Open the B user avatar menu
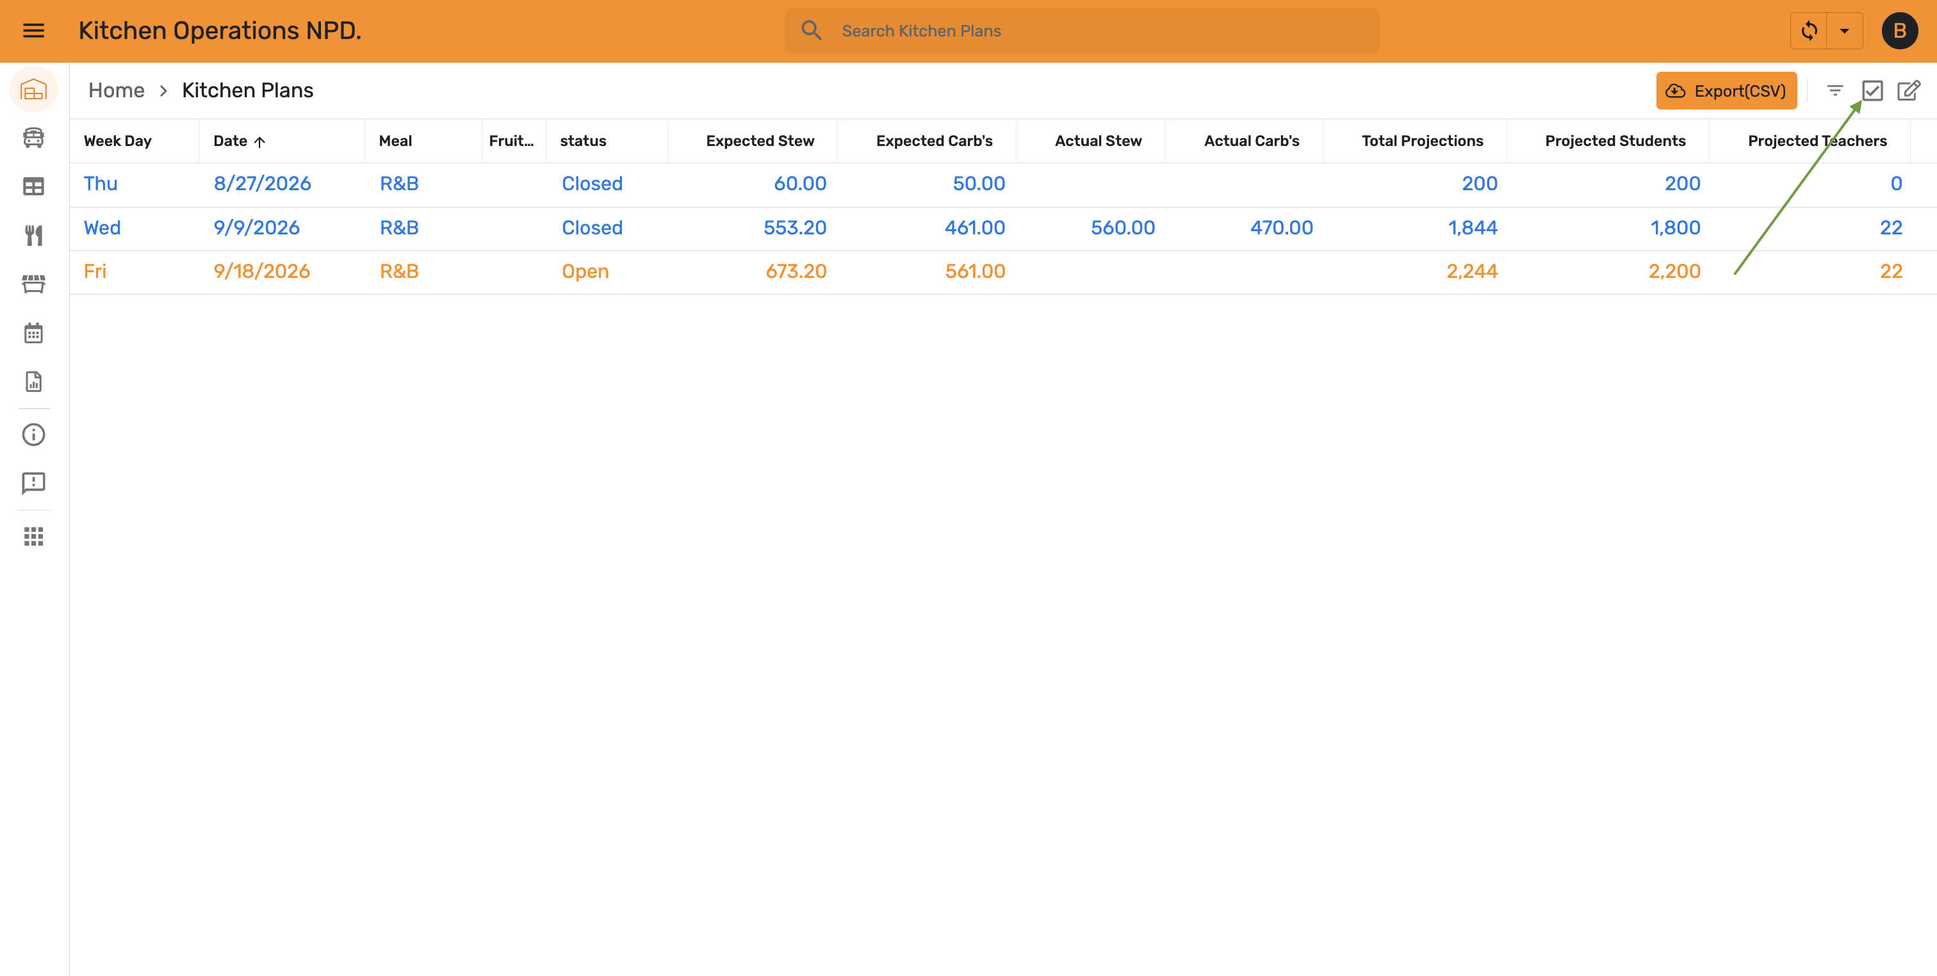The image size is (1937, 976). click(x=1899, y=31)
